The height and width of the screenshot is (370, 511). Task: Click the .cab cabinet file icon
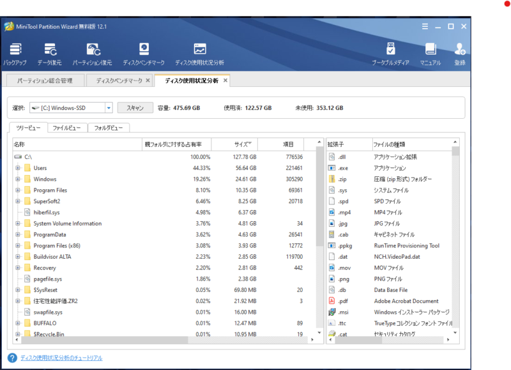point(332,235)
